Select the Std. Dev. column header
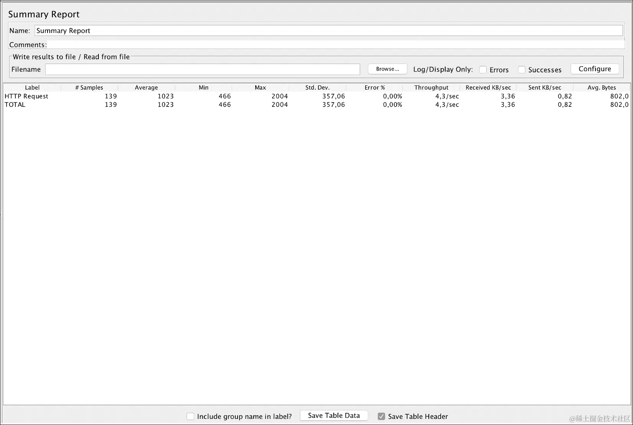This screenshot has height=425, width=633. coord(317,88)
